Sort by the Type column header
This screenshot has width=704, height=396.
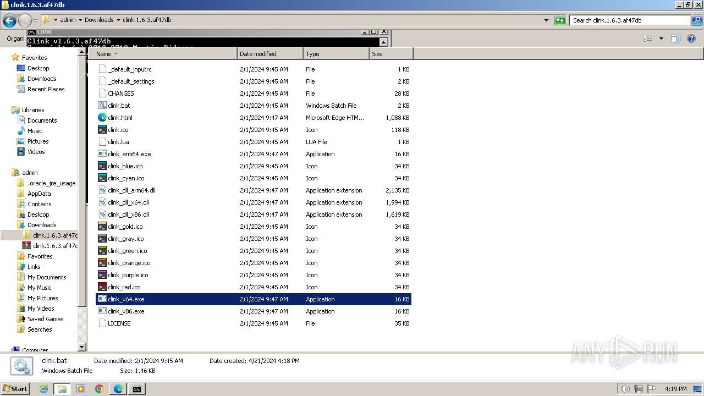[x=336, y=54]
